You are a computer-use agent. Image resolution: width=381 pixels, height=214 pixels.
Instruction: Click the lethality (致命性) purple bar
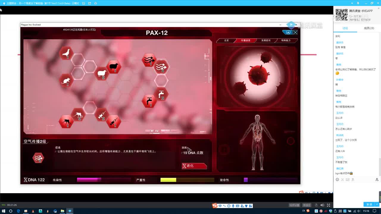click(271, 180)
